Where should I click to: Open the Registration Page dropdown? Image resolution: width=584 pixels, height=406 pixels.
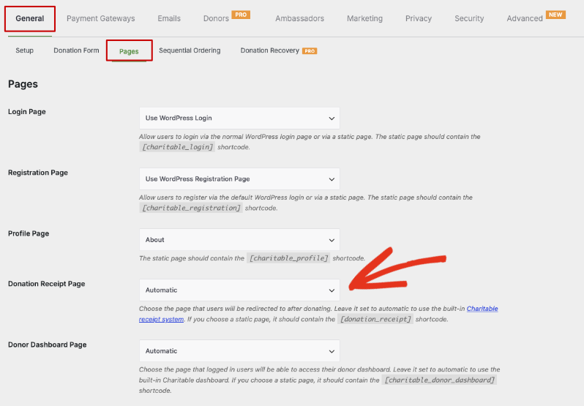point(239,179)
